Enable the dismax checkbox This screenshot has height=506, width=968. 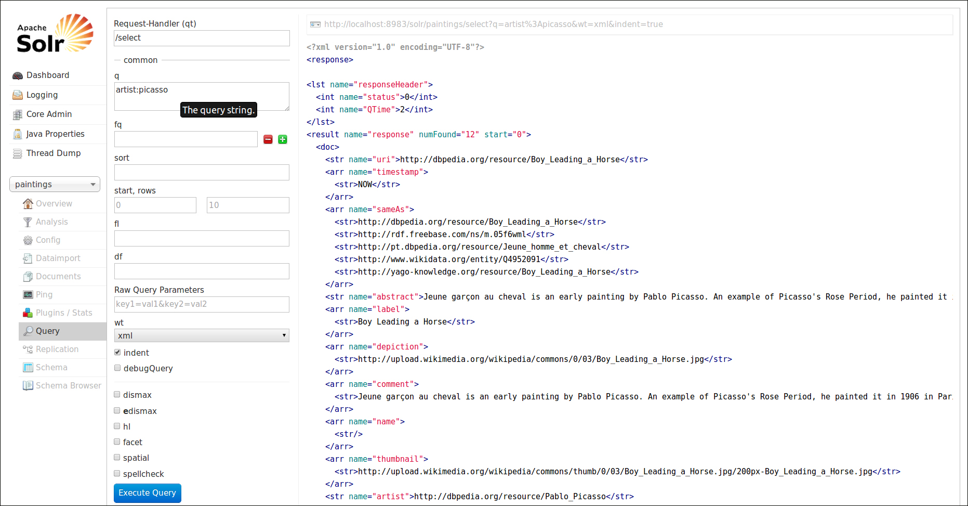pos(117,394)
